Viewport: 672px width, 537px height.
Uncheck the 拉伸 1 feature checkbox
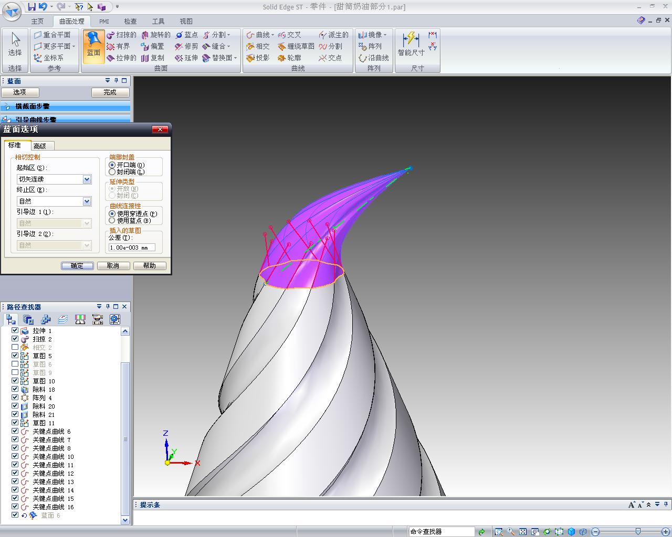15,330
